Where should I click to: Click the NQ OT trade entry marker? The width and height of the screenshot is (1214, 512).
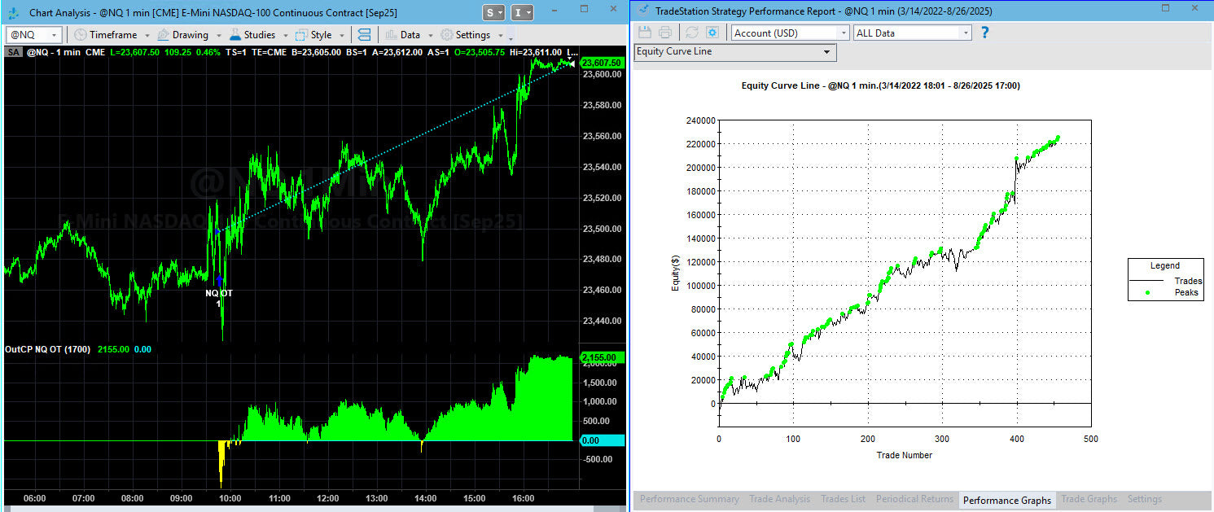coord(219,293)
